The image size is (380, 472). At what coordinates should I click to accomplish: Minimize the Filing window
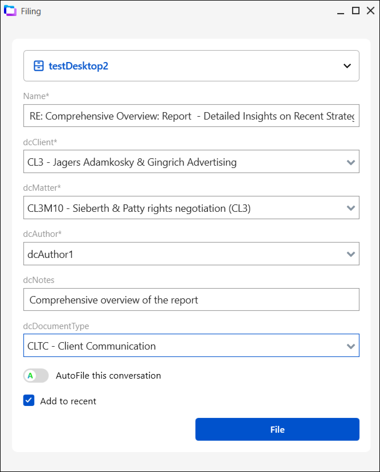tap(340, 11)
